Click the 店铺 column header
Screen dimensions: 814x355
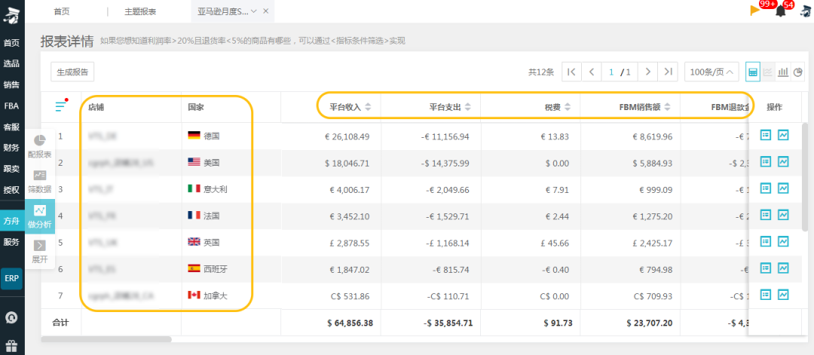point(96,108)
